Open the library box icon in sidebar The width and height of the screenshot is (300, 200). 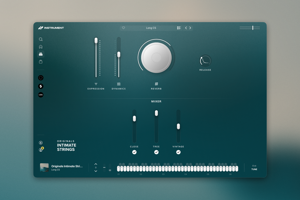[41, 61]
